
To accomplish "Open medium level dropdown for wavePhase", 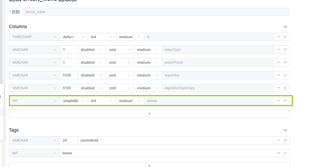I will click(x=148, y=62).
